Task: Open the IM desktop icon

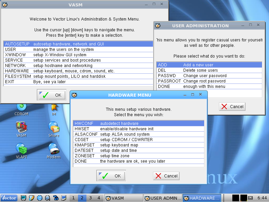Action: pos(53,107)
